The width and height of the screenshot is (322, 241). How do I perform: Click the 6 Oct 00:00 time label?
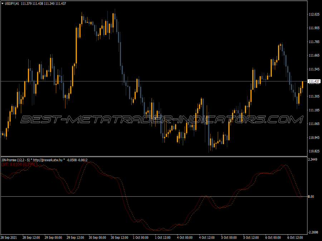coord(273,237)
